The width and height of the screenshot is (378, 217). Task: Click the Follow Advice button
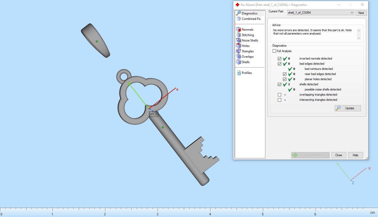(311, 155)
